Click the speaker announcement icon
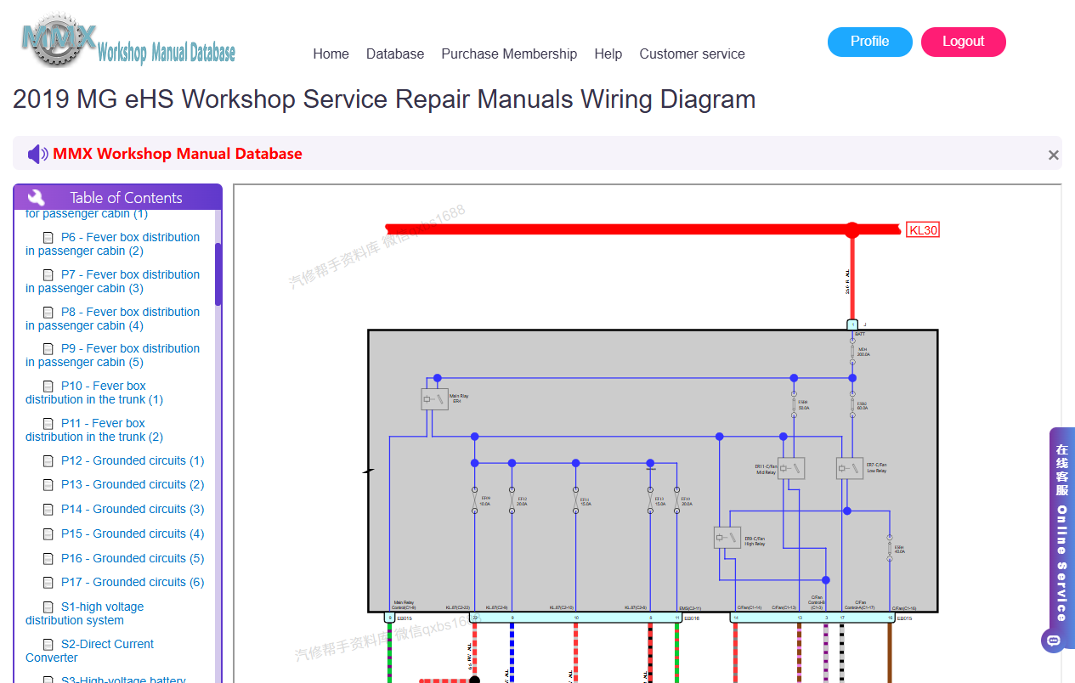 38,154
